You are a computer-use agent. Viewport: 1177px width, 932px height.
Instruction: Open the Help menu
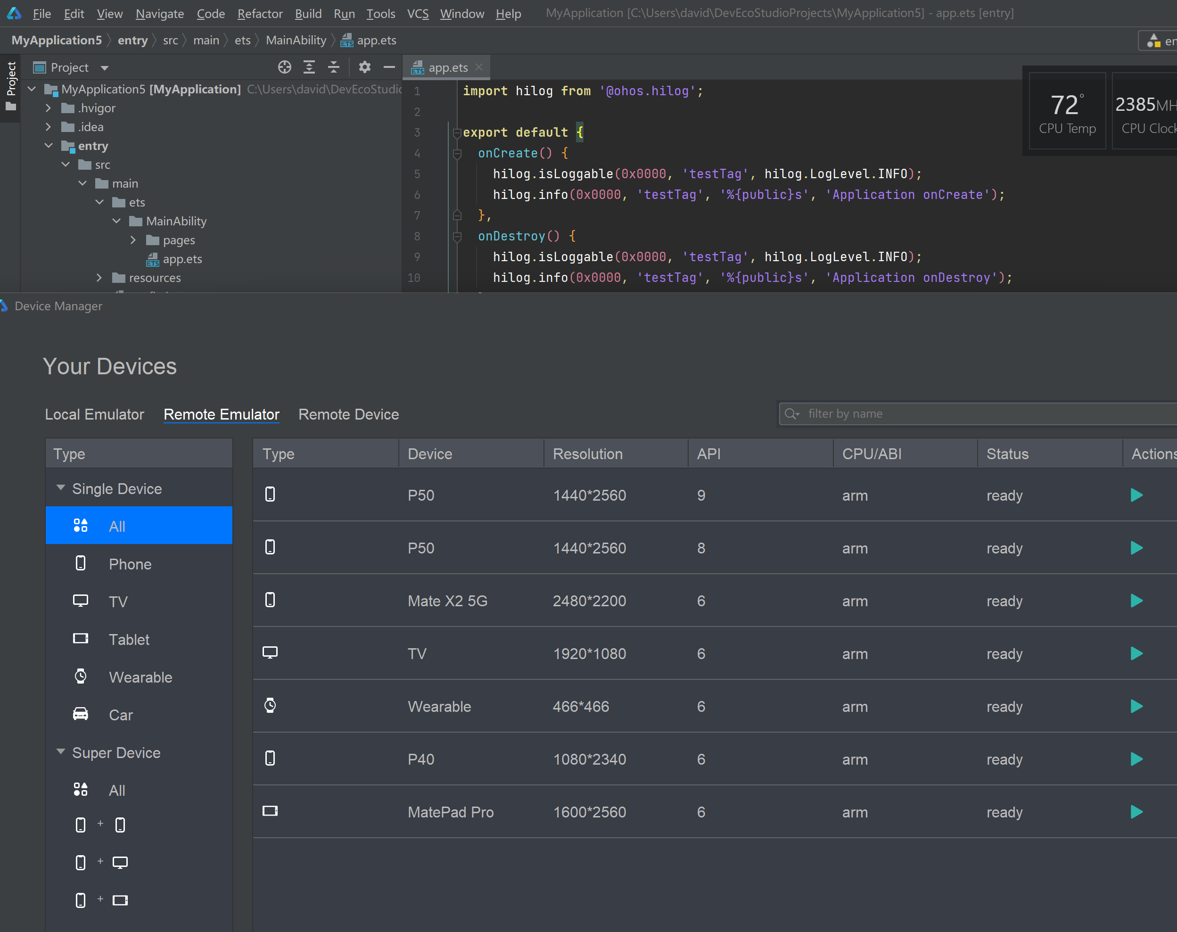point(508,14)
